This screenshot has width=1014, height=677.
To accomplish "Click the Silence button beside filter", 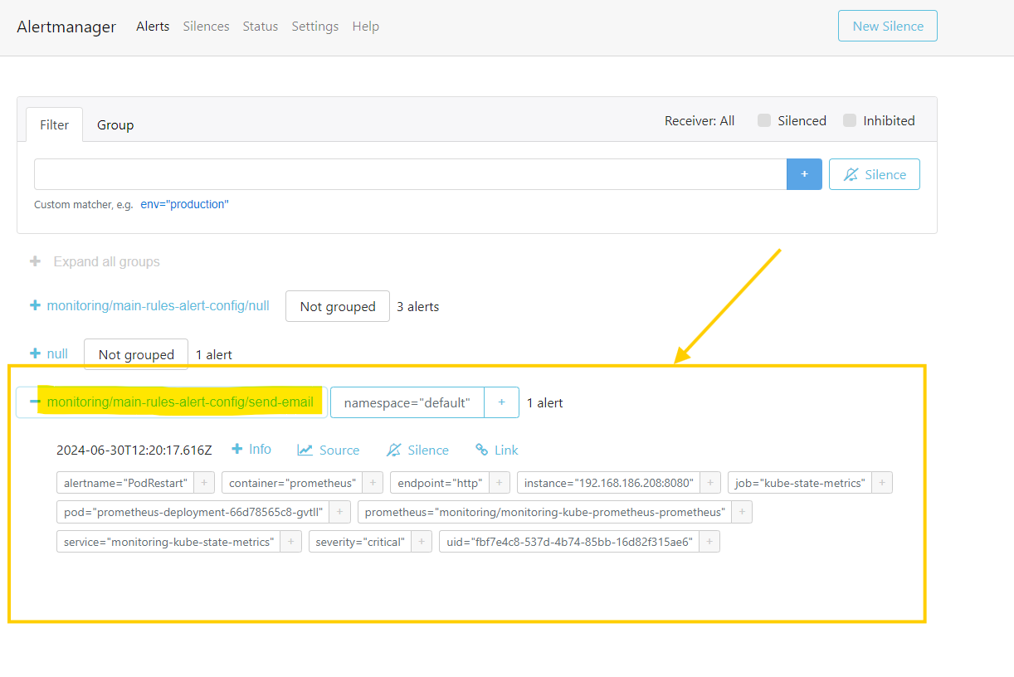I will click(x=875, y=174).
